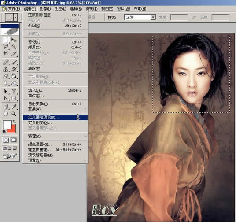Select the Paint Bucket tool
This screenshot has height=222, width=236.
coord(14,76)
